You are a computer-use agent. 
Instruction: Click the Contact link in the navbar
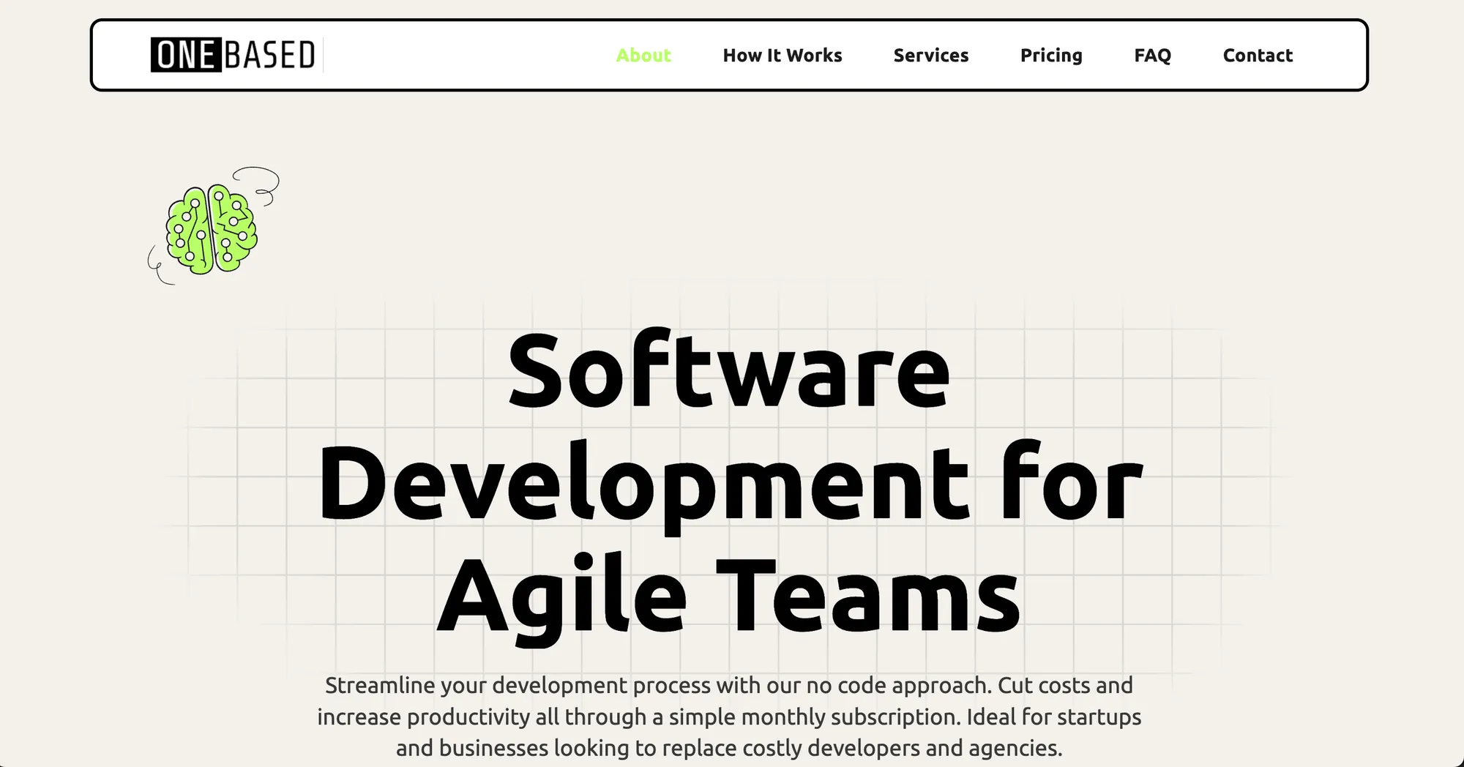(1258, 56)
